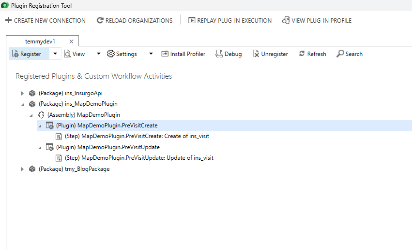412x250 pixels.
Task: Collapse the PreVisitUpdate plugin node
Action: pos(40,148)
